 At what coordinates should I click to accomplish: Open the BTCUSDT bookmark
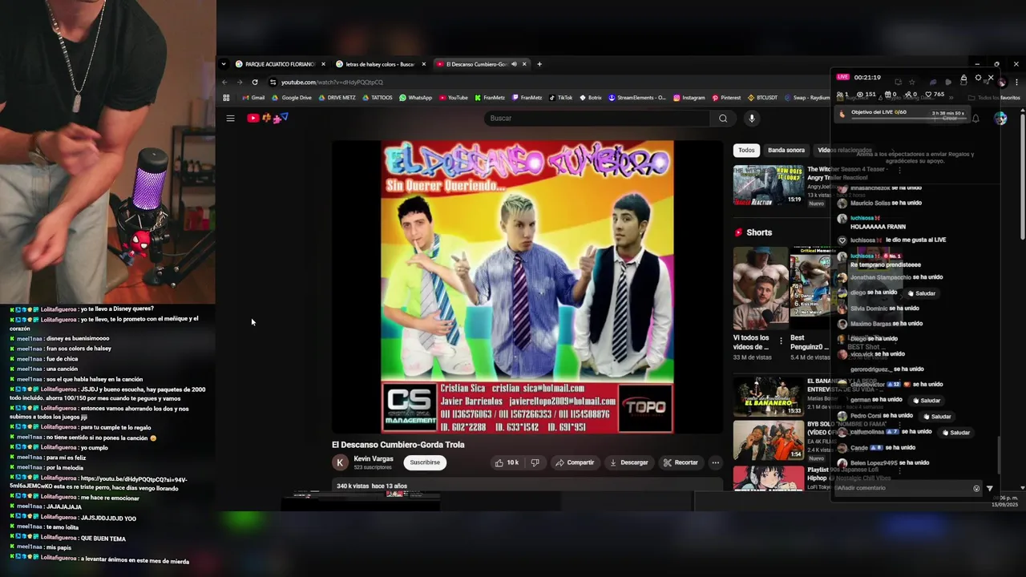[762, 98]
